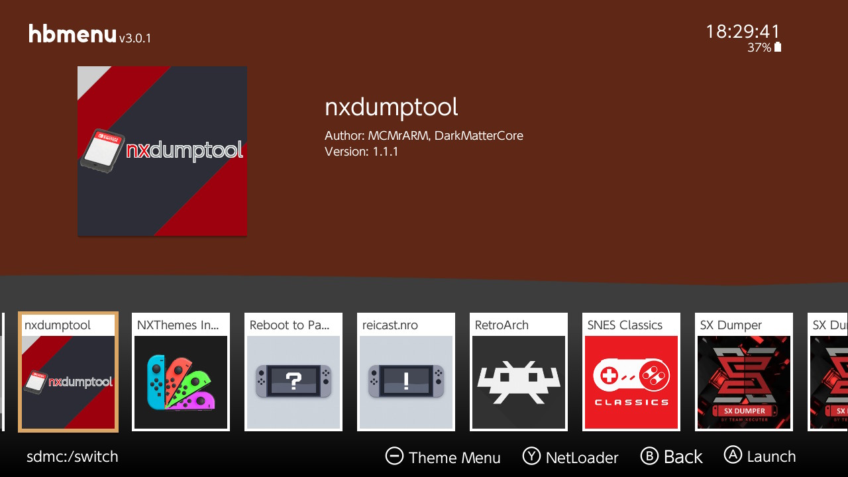Image resolution: width=848 pixels, height=477 pixels.
Task: Click the partially visible icon on the left edge
Action: [x=3, y=371]
